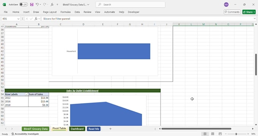Select the $15.4K sales cell
Screen dimensions: 258x136
38,101
